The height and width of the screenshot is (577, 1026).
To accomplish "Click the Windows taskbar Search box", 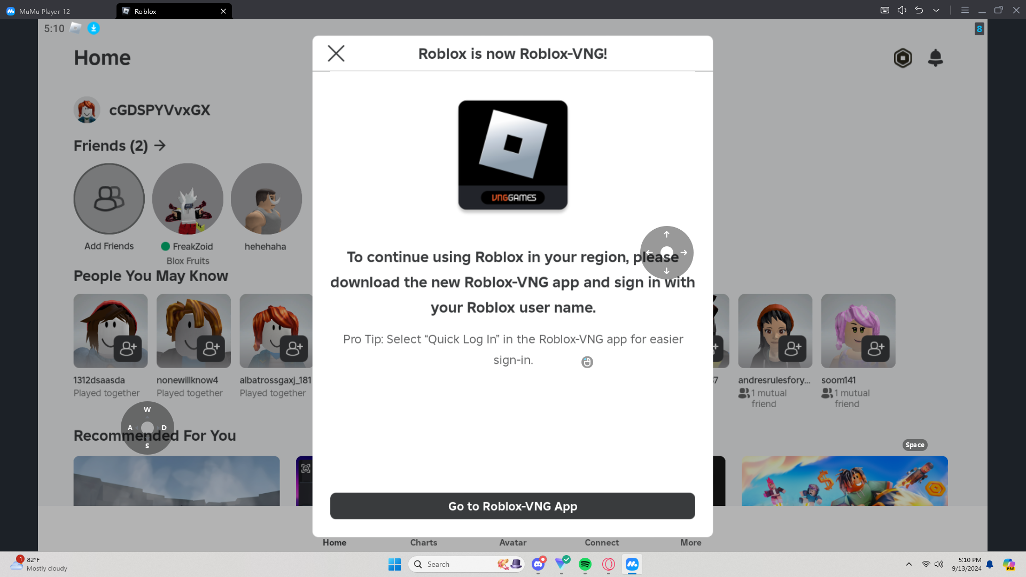I will 466,564.
